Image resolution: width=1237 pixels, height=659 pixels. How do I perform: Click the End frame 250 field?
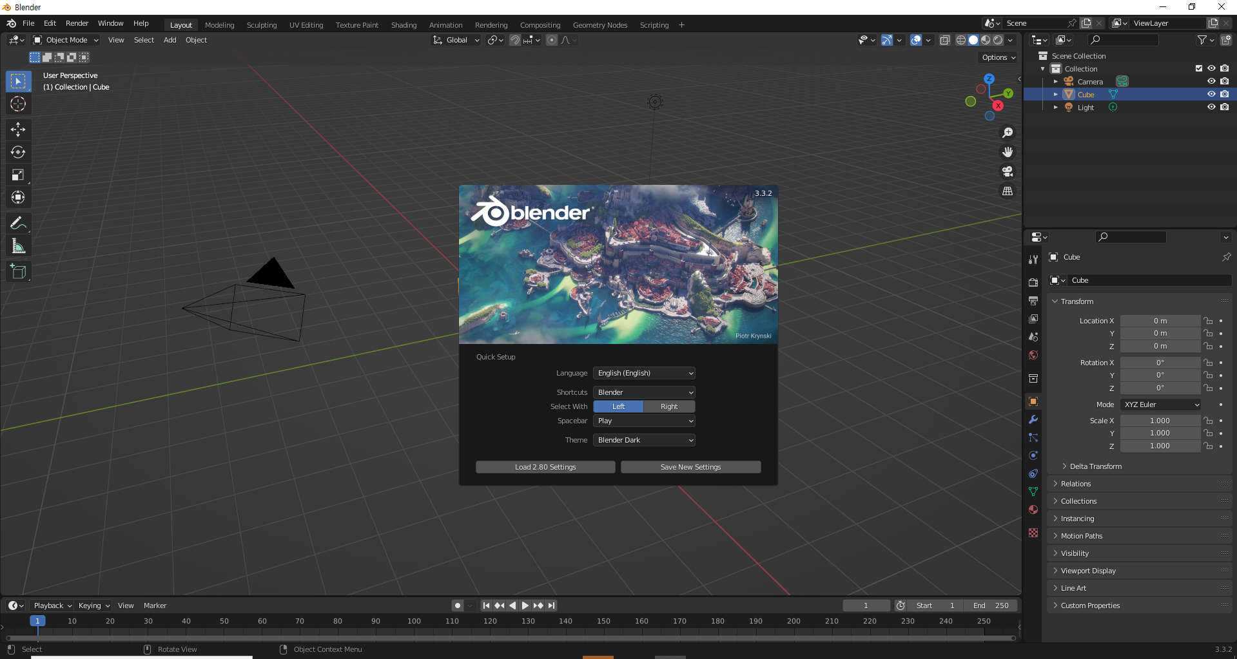990,606
